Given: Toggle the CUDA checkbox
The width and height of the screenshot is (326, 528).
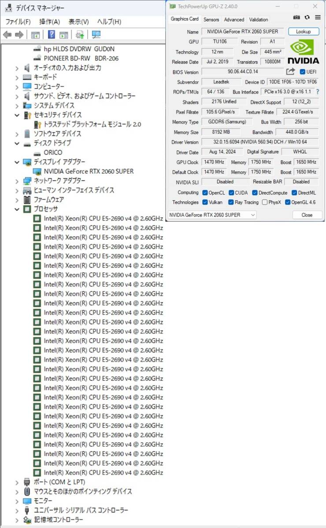Looking at the screenshot, I should [x=231, y=193].
